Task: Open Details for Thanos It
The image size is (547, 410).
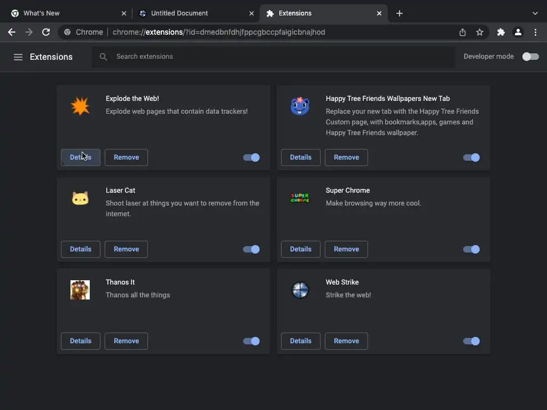Action: 81,341
